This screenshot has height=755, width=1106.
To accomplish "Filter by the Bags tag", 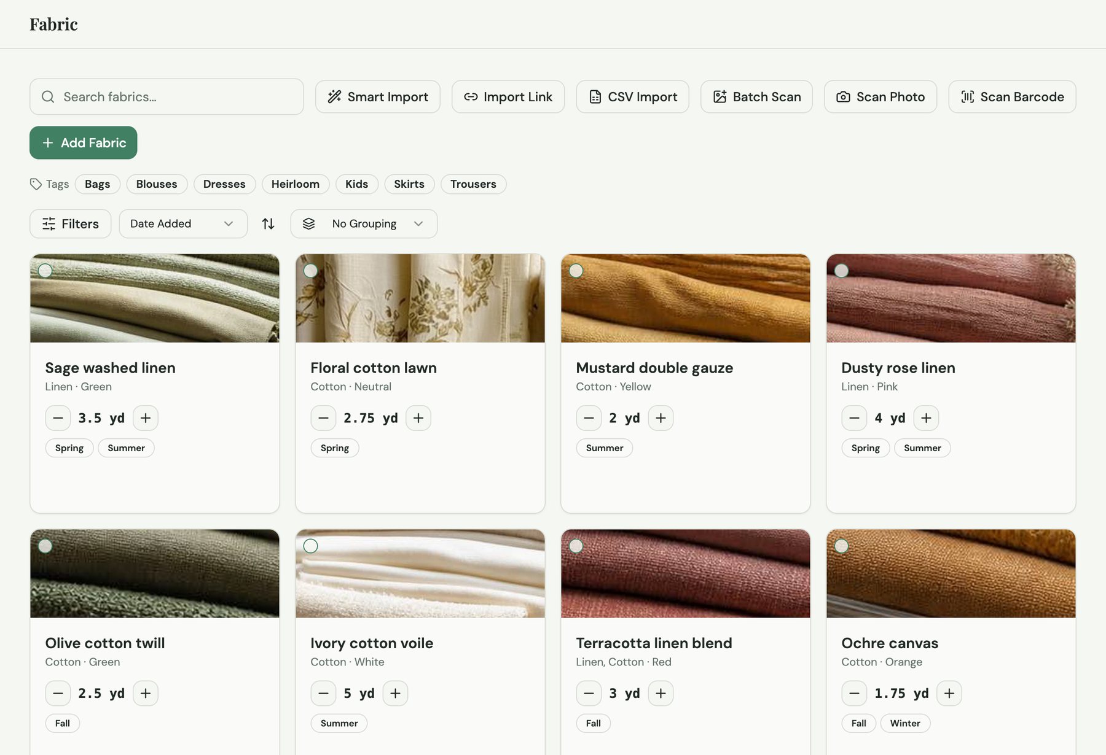I will 97,184.
